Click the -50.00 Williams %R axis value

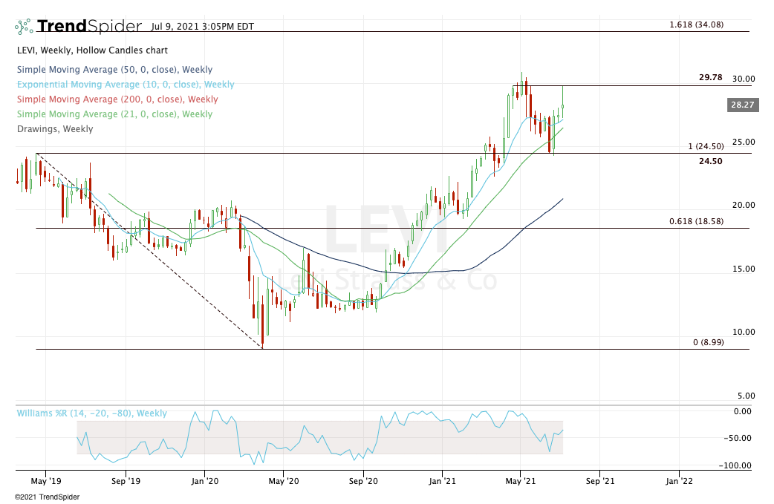[x=738, y=439]
